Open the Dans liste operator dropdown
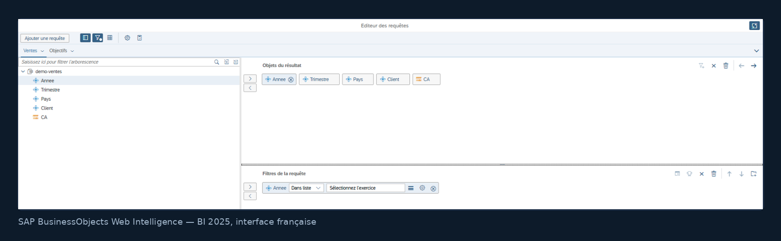This screenshot has width=781, height=241. tap(306, 188)
